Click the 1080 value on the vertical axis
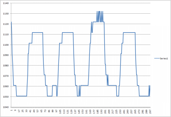The width and height of the screenshot is (171, 117). coord(6,66)
